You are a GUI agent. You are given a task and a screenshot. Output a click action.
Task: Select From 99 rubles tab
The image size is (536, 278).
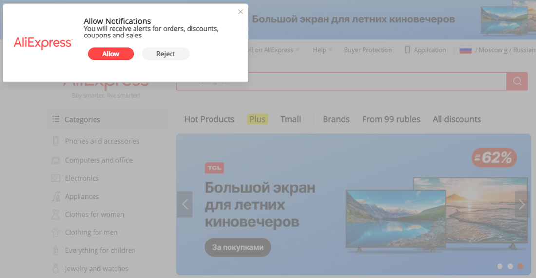coord(391,119)
